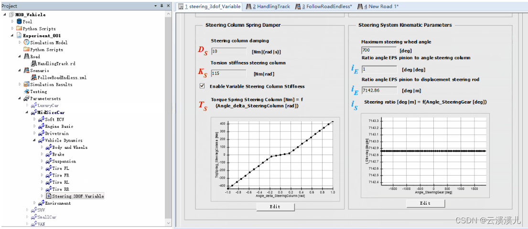Click the 7142.86 steering rod ratio field
The image size is (528, 229).
pyautogui.click(x=379, y=91)
